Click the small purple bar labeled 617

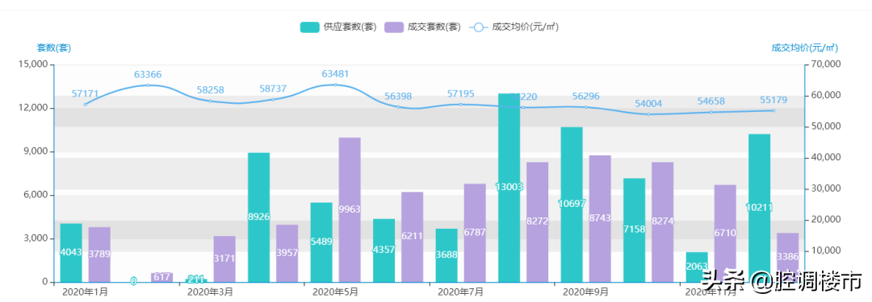pyautogui.click(x=161, y=277)
